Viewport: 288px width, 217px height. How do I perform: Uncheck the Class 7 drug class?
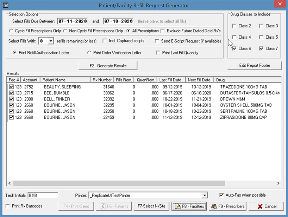coord(261,48)
